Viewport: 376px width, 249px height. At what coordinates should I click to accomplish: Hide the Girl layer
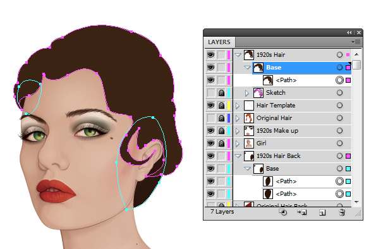(x=211, y=143)
